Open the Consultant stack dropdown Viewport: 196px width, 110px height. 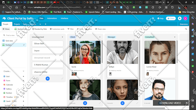pos(175,37)
